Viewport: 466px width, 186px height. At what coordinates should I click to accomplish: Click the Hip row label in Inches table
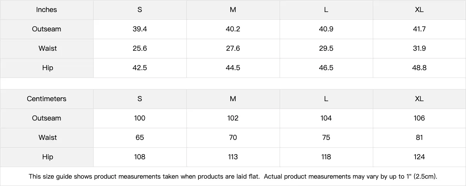coord(47,68)
